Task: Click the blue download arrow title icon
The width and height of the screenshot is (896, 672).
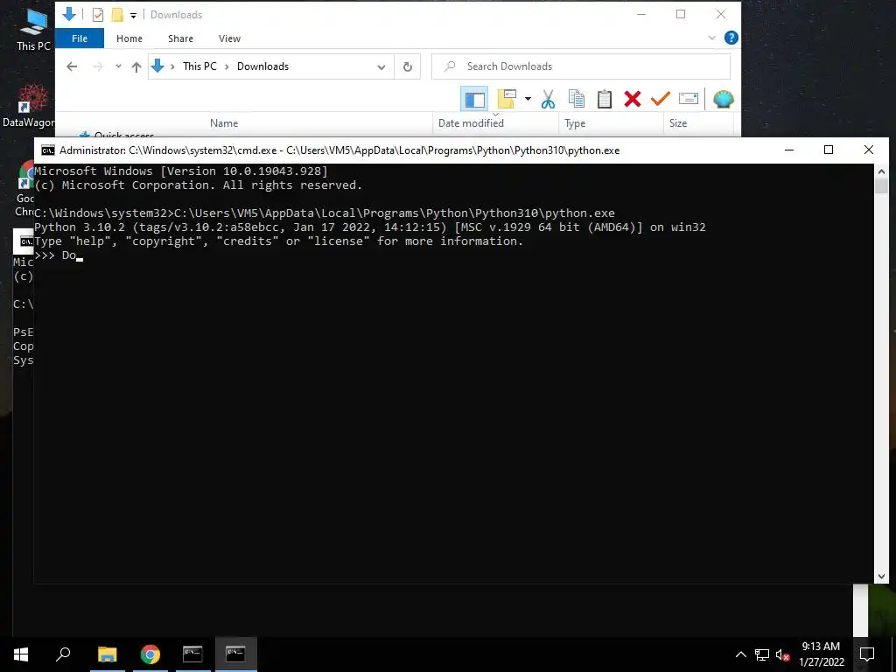Action: click(69, 14)
